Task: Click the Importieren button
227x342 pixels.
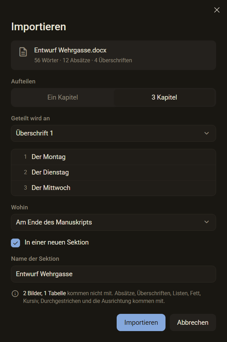Action: [141, 322]
